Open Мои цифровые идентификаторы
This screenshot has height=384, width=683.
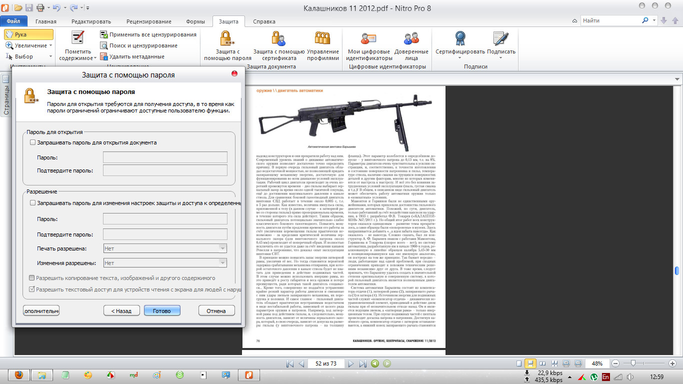point(368,46)
